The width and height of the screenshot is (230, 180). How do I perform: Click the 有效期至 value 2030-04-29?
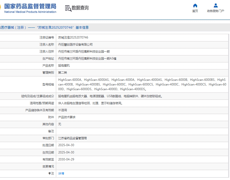tap(66, 159)
